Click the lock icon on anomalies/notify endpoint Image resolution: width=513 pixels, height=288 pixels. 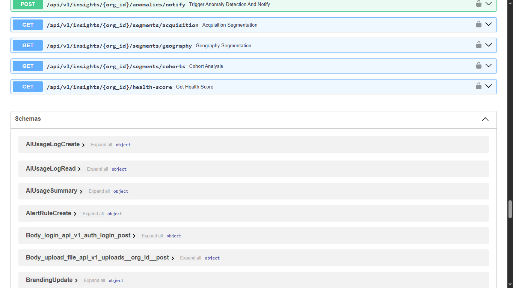[479, 4]
